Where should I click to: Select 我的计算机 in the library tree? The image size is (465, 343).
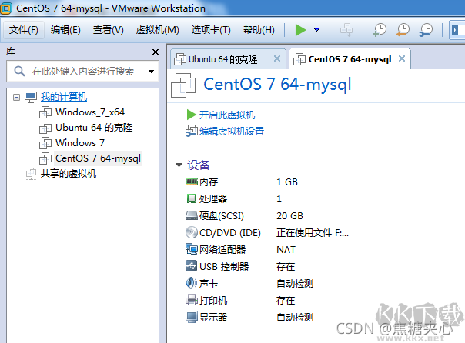pyautogui.click(x=64, y=97)
